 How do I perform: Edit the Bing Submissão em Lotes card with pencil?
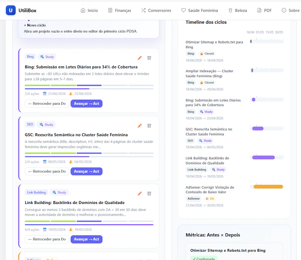(140, 58)
